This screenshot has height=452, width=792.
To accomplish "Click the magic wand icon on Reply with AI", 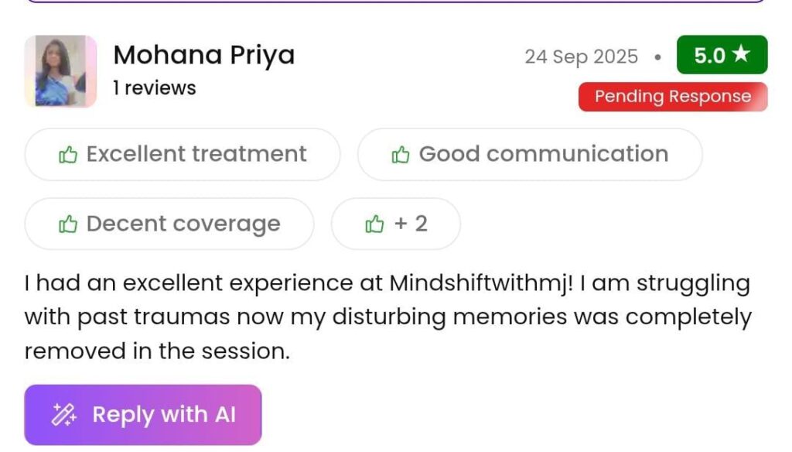I will (x=63, y=416).
